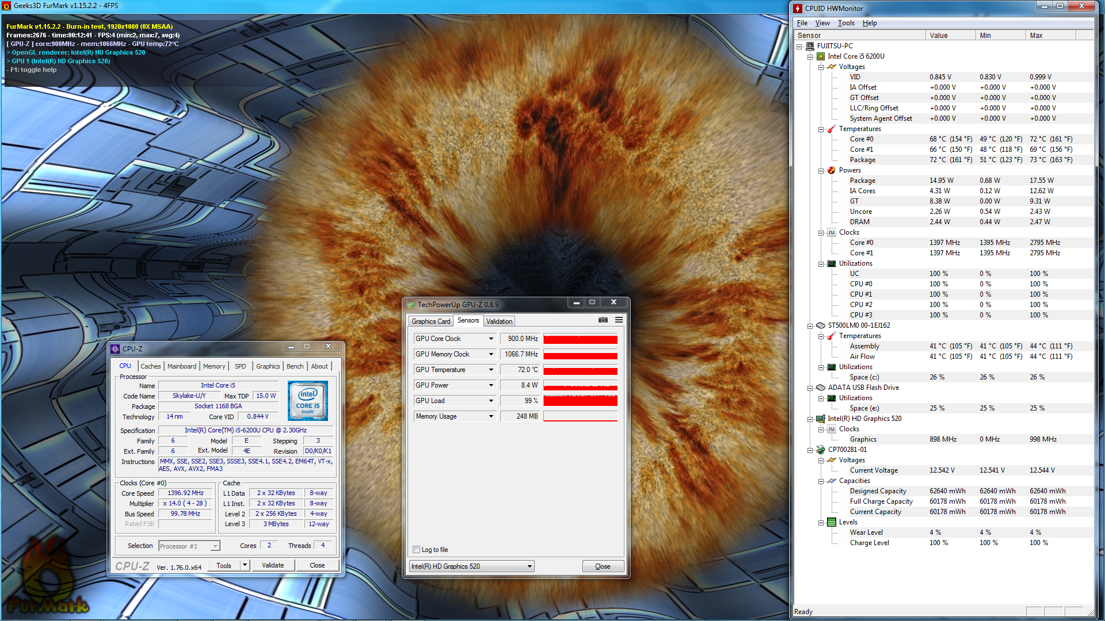Switch to the Validation tab in GPU-Z

pos(499,321)
